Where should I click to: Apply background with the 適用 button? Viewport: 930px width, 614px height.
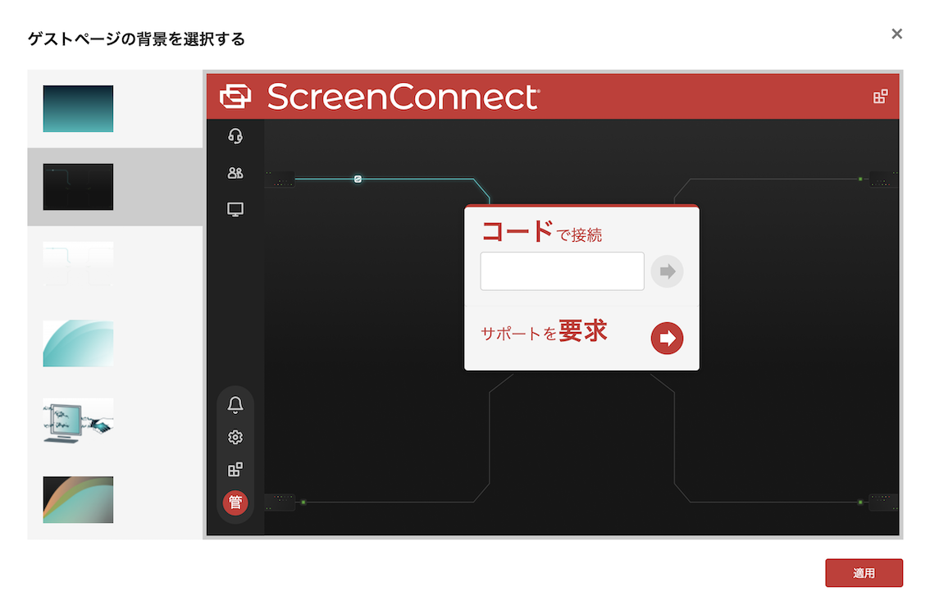tap(864, 572)
